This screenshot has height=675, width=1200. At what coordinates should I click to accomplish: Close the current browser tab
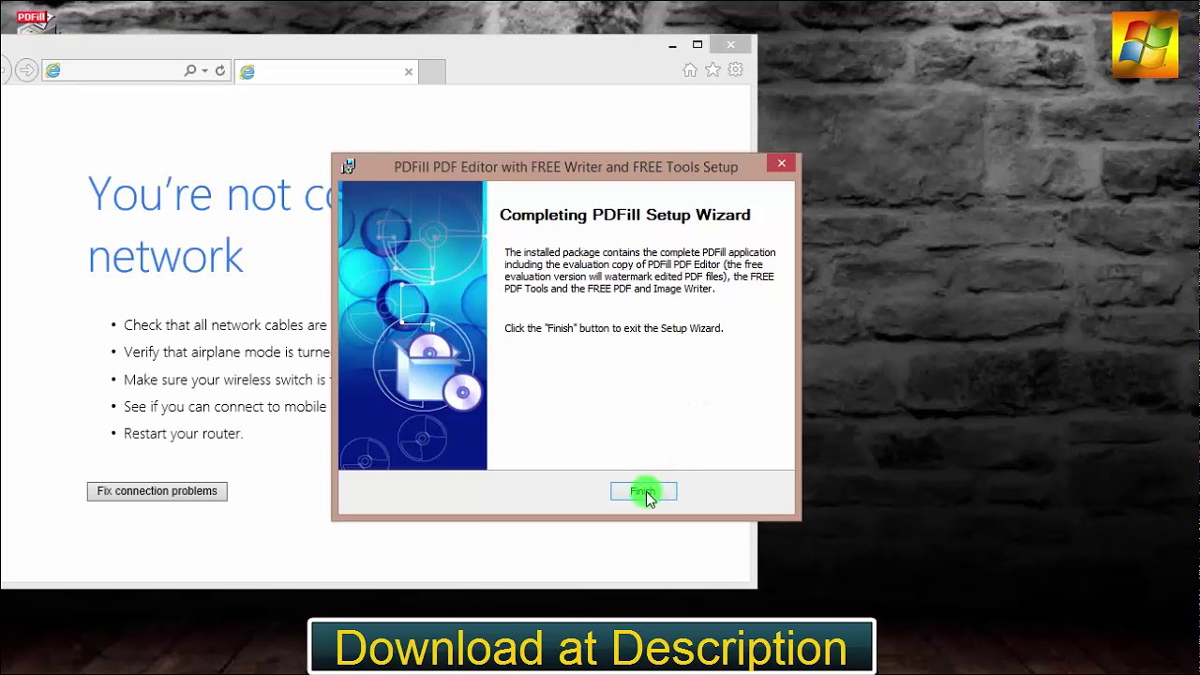(x=409, y=71)
